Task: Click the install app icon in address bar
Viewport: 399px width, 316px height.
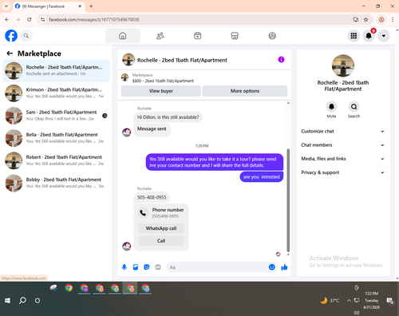Action: (356, 19)
